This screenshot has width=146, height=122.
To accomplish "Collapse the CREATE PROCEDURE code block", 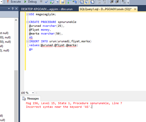I will click(27, 22).
